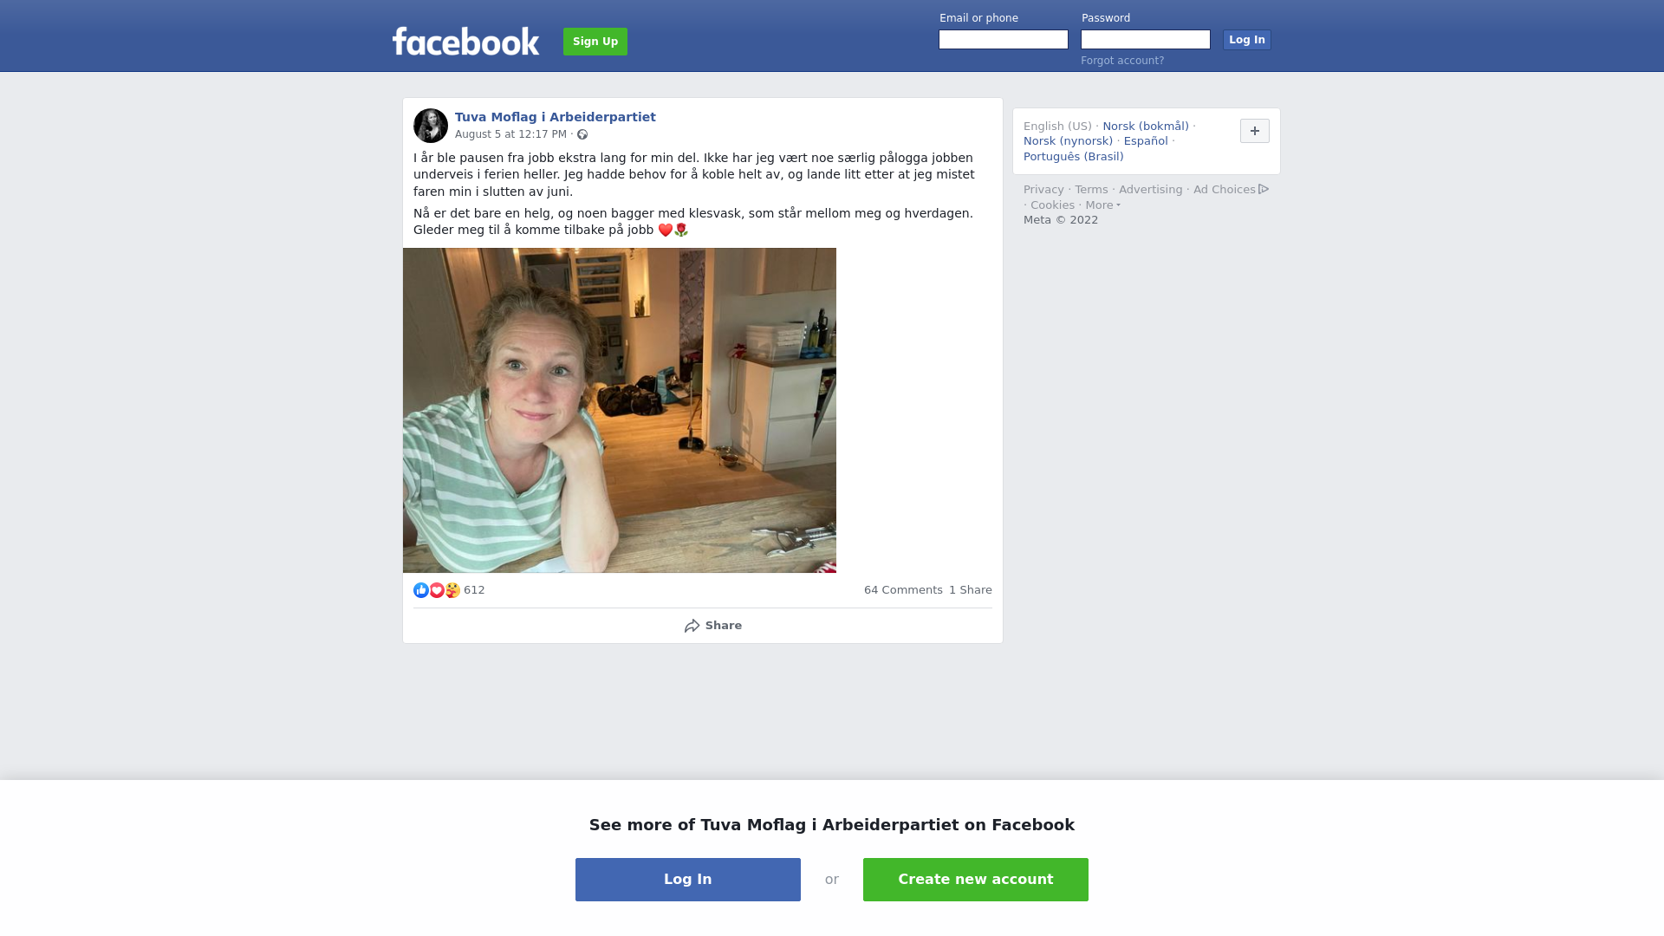Click the Ad Choices triangle icon
1664x936 pixels.
pyautogui.click(x=1264, y=189)
